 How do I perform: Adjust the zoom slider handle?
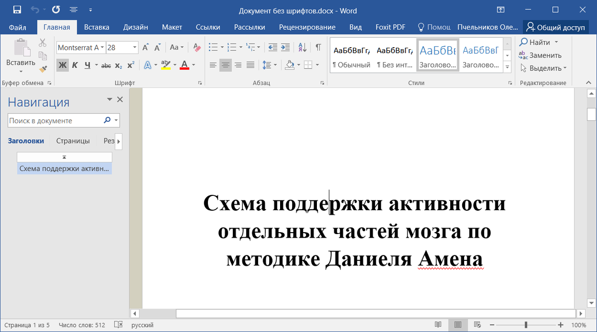(x=526, y=325)
